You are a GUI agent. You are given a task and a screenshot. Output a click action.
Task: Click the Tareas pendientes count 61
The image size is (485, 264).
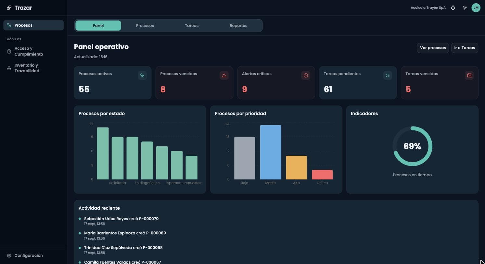(x=328, y=89)
